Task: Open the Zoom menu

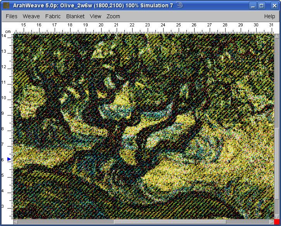Action: coord(113,16)
